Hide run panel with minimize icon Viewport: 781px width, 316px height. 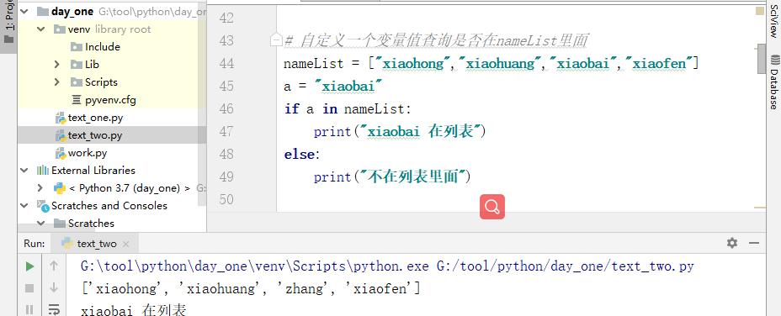(753, 243)
